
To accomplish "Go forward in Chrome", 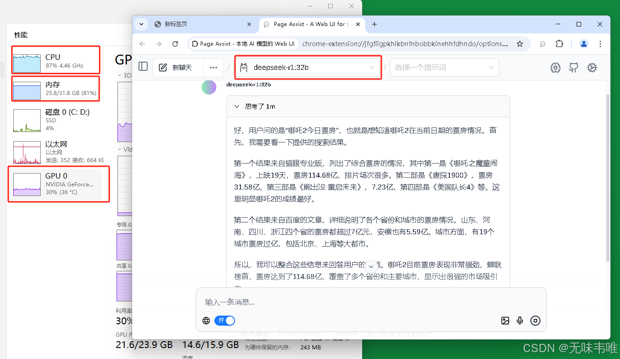I will point(159,44).
